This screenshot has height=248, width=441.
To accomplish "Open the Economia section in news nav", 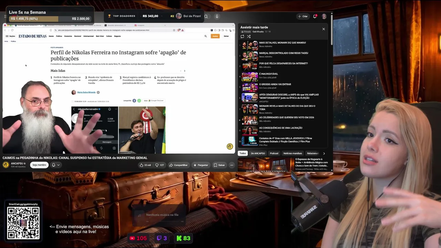I will coord(68,36).
